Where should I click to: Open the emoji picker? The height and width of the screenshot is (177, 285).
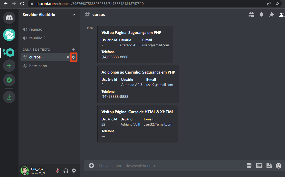(279, 165)
